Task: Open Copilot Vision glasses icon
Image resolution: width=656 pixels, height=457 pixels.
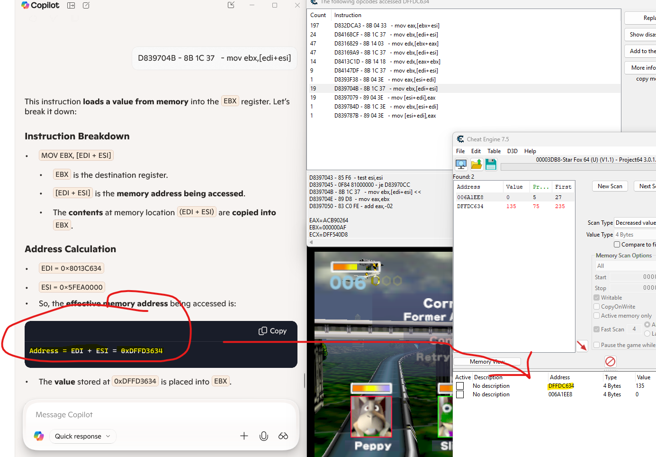Action: (283, 436)
